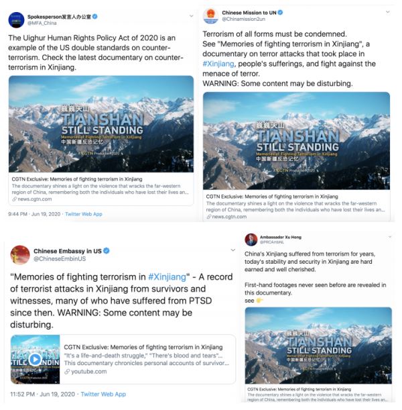
Task: Play the YouTube documentary video preview
Action: point(36,359)
